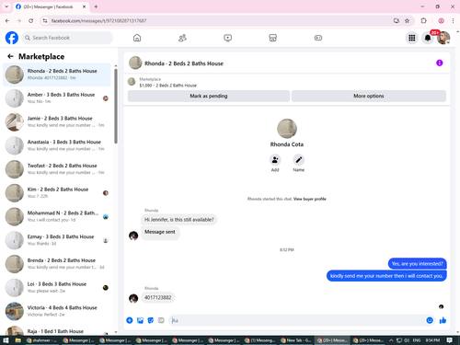This screenshot has width=460, height=345.
Task: Show hidden system tray icons
Action: (x=391, y=340)
